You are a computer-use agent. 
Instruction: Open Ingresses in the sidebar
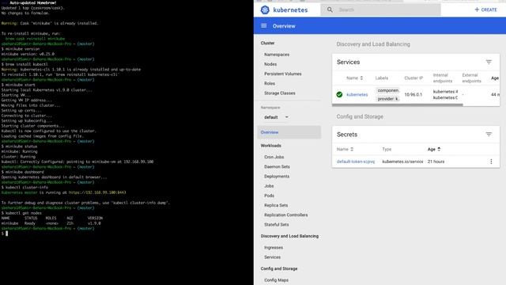click(274, 248)
